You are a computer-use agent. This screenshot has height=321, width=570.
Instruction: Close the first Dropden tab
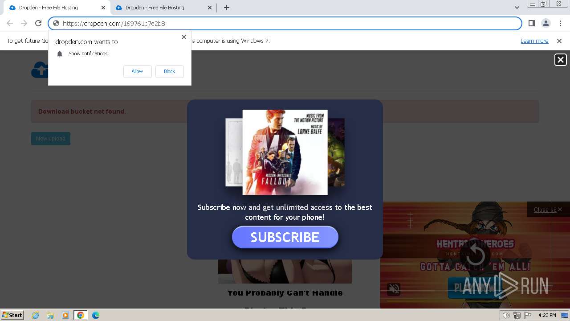click(103, 8)
